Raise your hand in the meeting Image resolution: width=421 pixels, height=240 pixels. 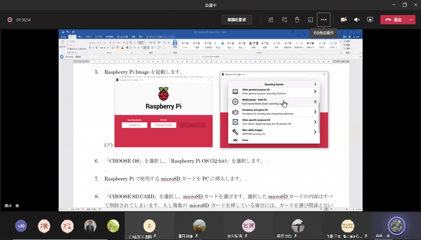pyautogui.click(x=297, y=20)
